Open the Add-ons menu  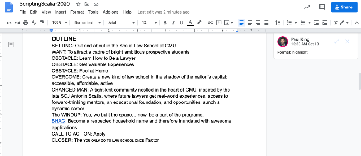point(111,12)
